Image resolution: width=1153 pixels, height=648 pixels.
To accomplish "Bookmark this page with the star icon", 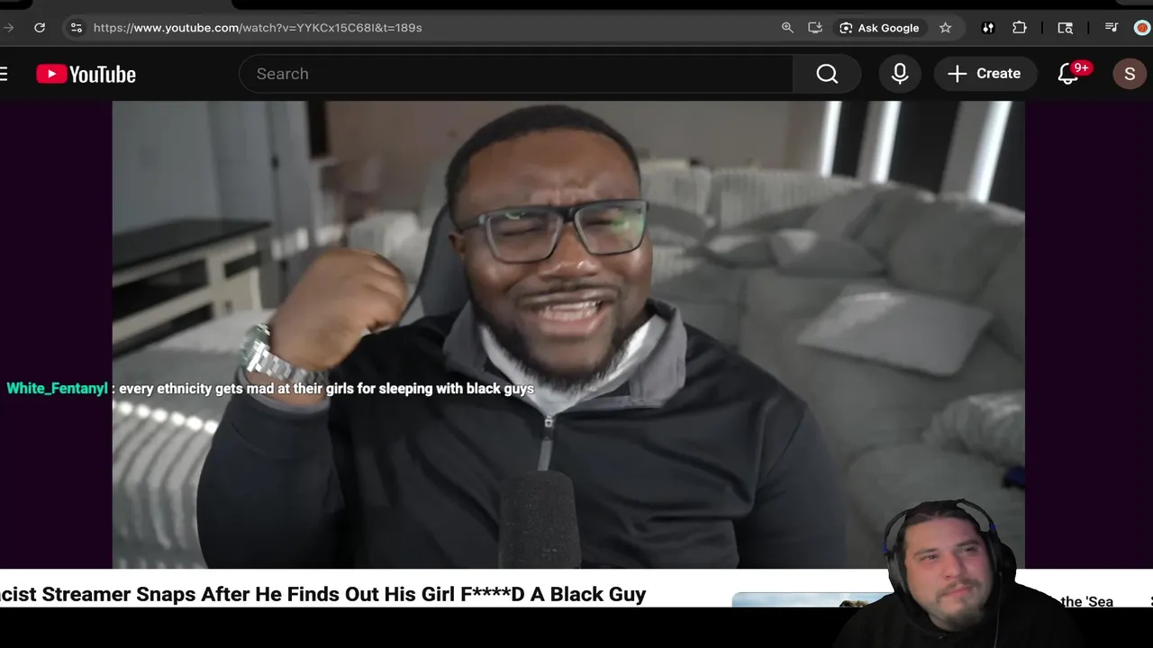I will 945,28.
